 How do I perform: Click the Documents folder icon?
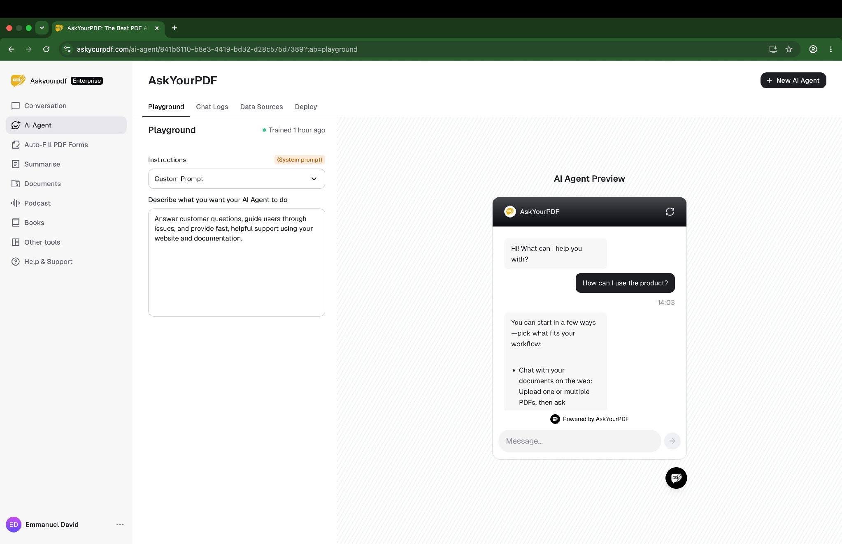pyautogui.click(x=16, y=183)
